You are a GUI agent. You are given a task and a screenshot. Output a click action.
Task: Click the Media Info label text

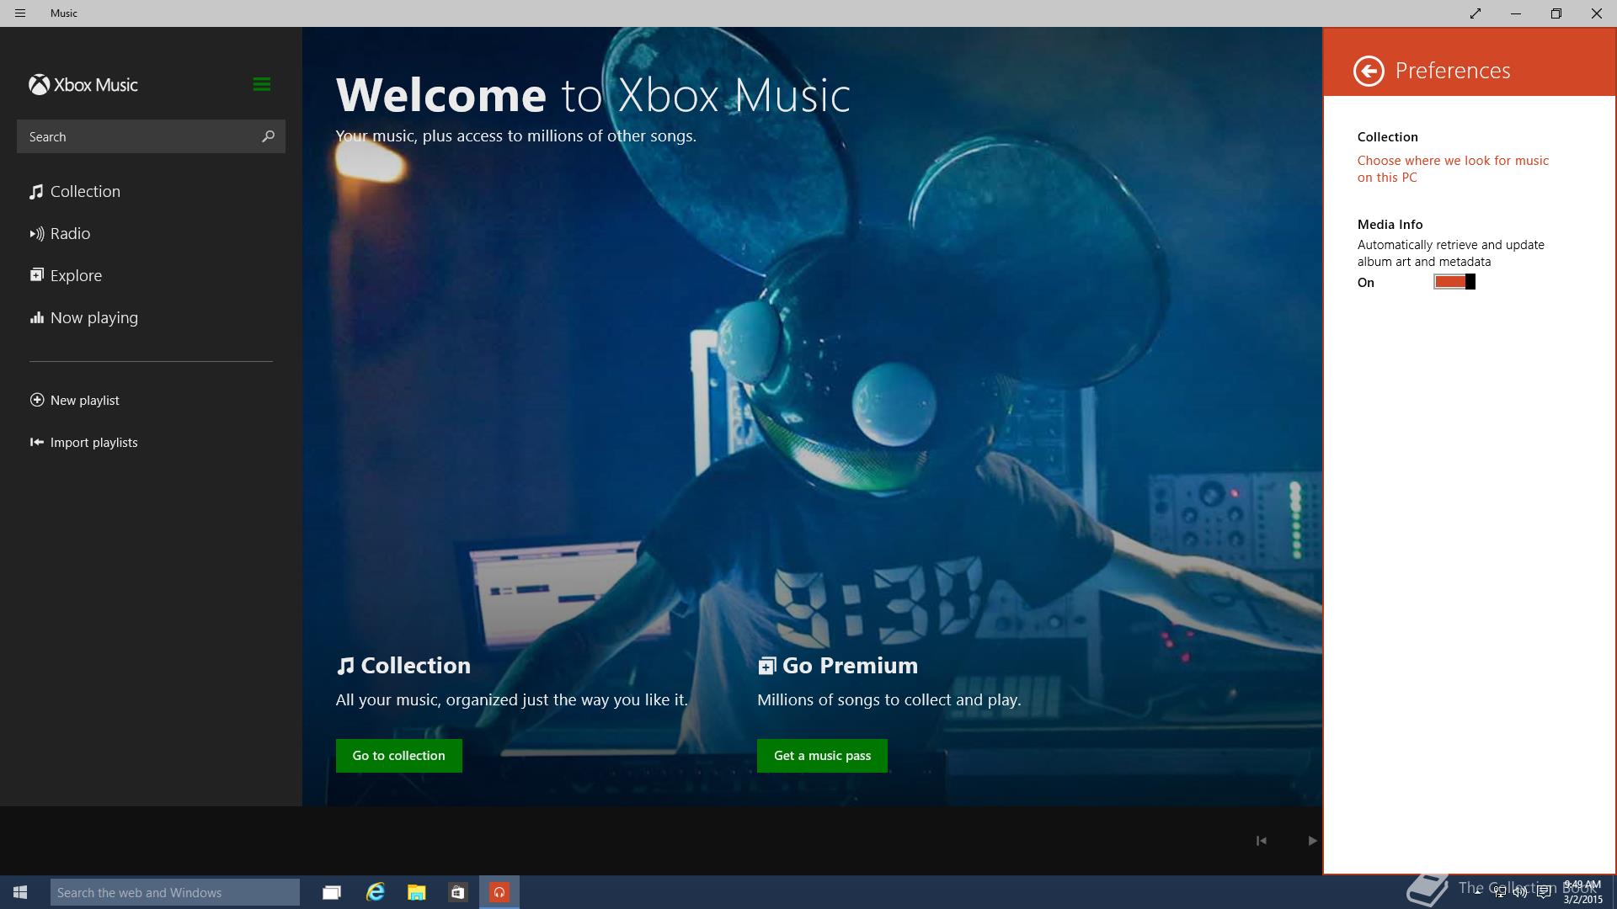(1390, 225)
